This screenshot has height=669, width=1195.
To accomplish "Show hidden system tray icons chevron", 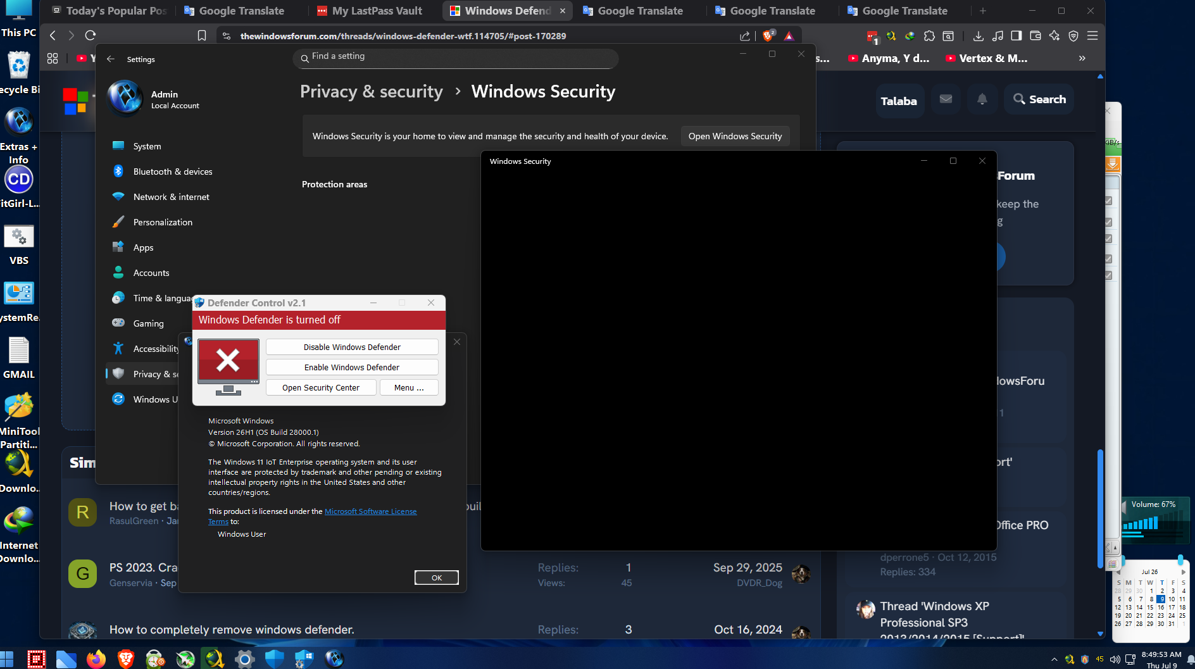I will click(1054, 660).
